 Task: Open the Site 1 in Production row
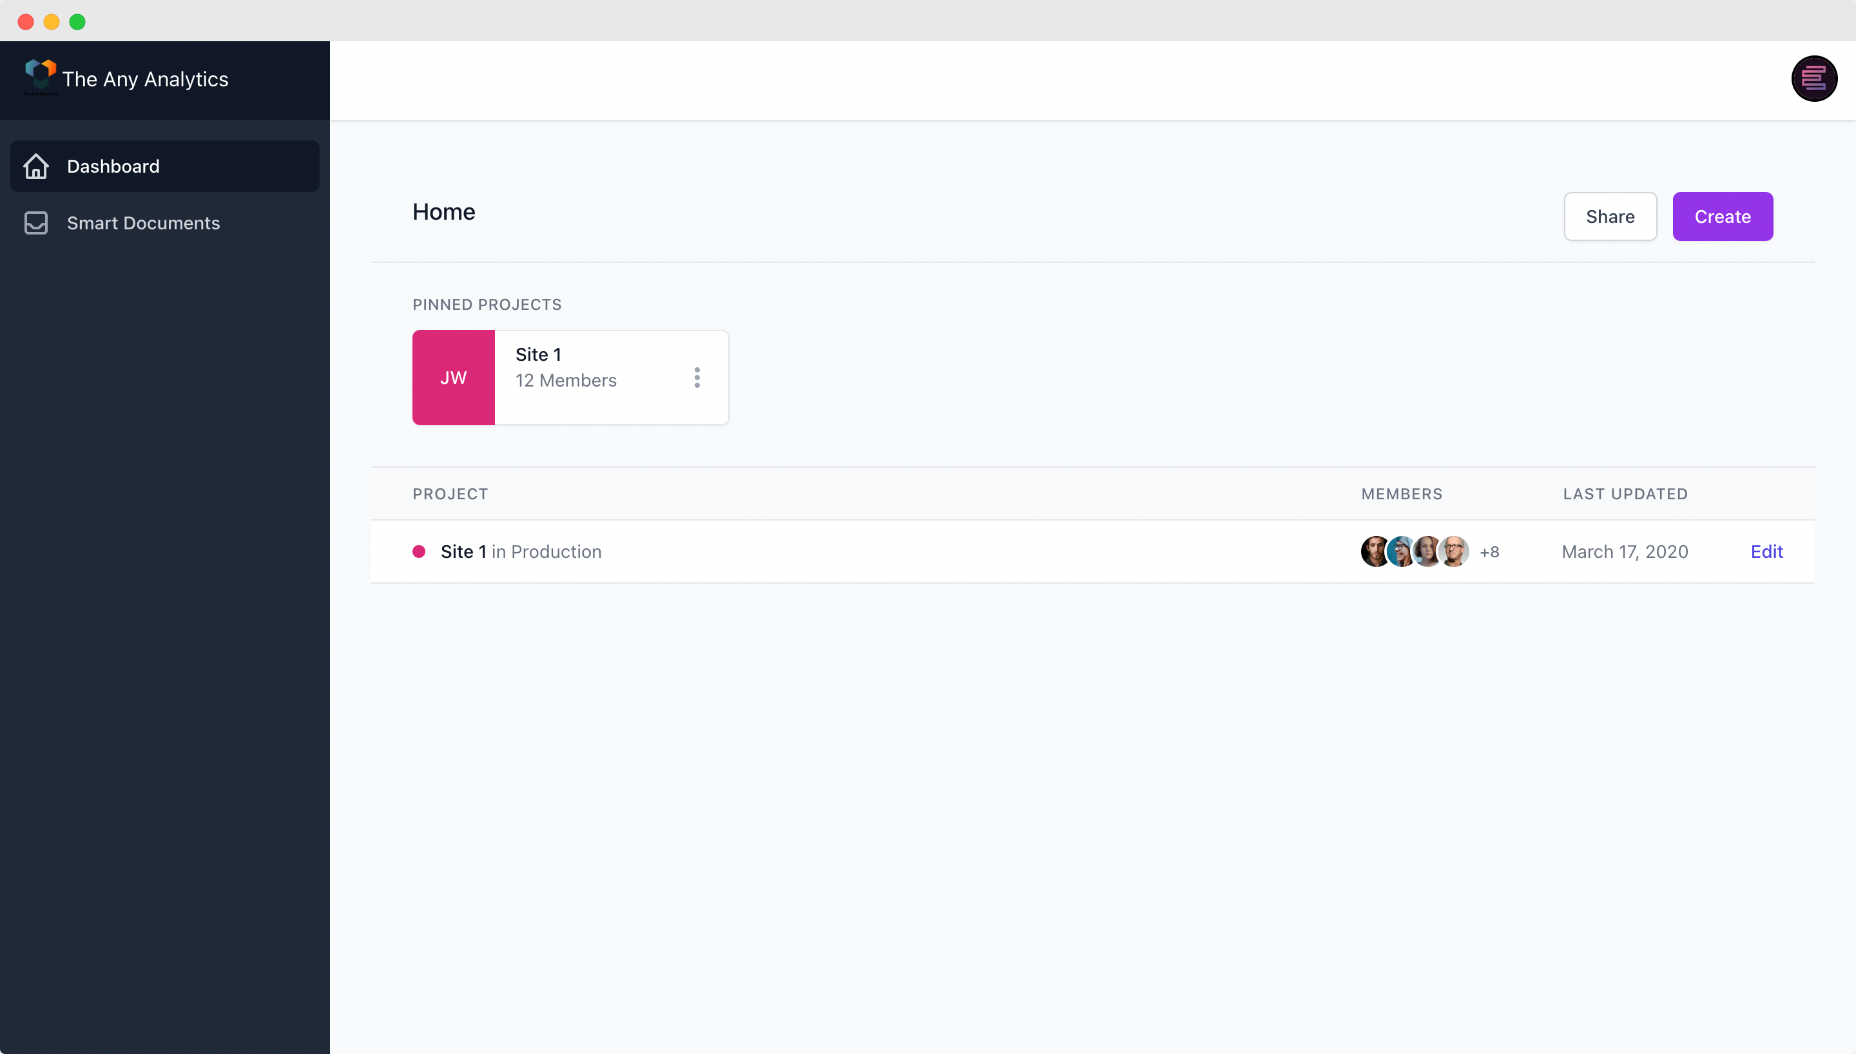[x=521, y=551]
